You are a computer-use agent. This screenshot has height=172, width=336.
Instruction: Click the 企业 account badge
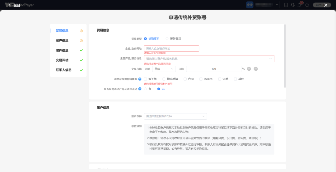(x=250, y=5)
